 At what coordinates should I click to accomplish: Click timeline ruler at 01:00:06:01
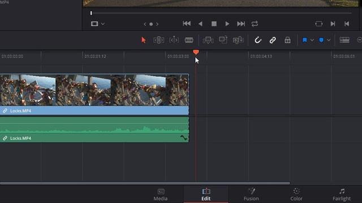(344, 56)
